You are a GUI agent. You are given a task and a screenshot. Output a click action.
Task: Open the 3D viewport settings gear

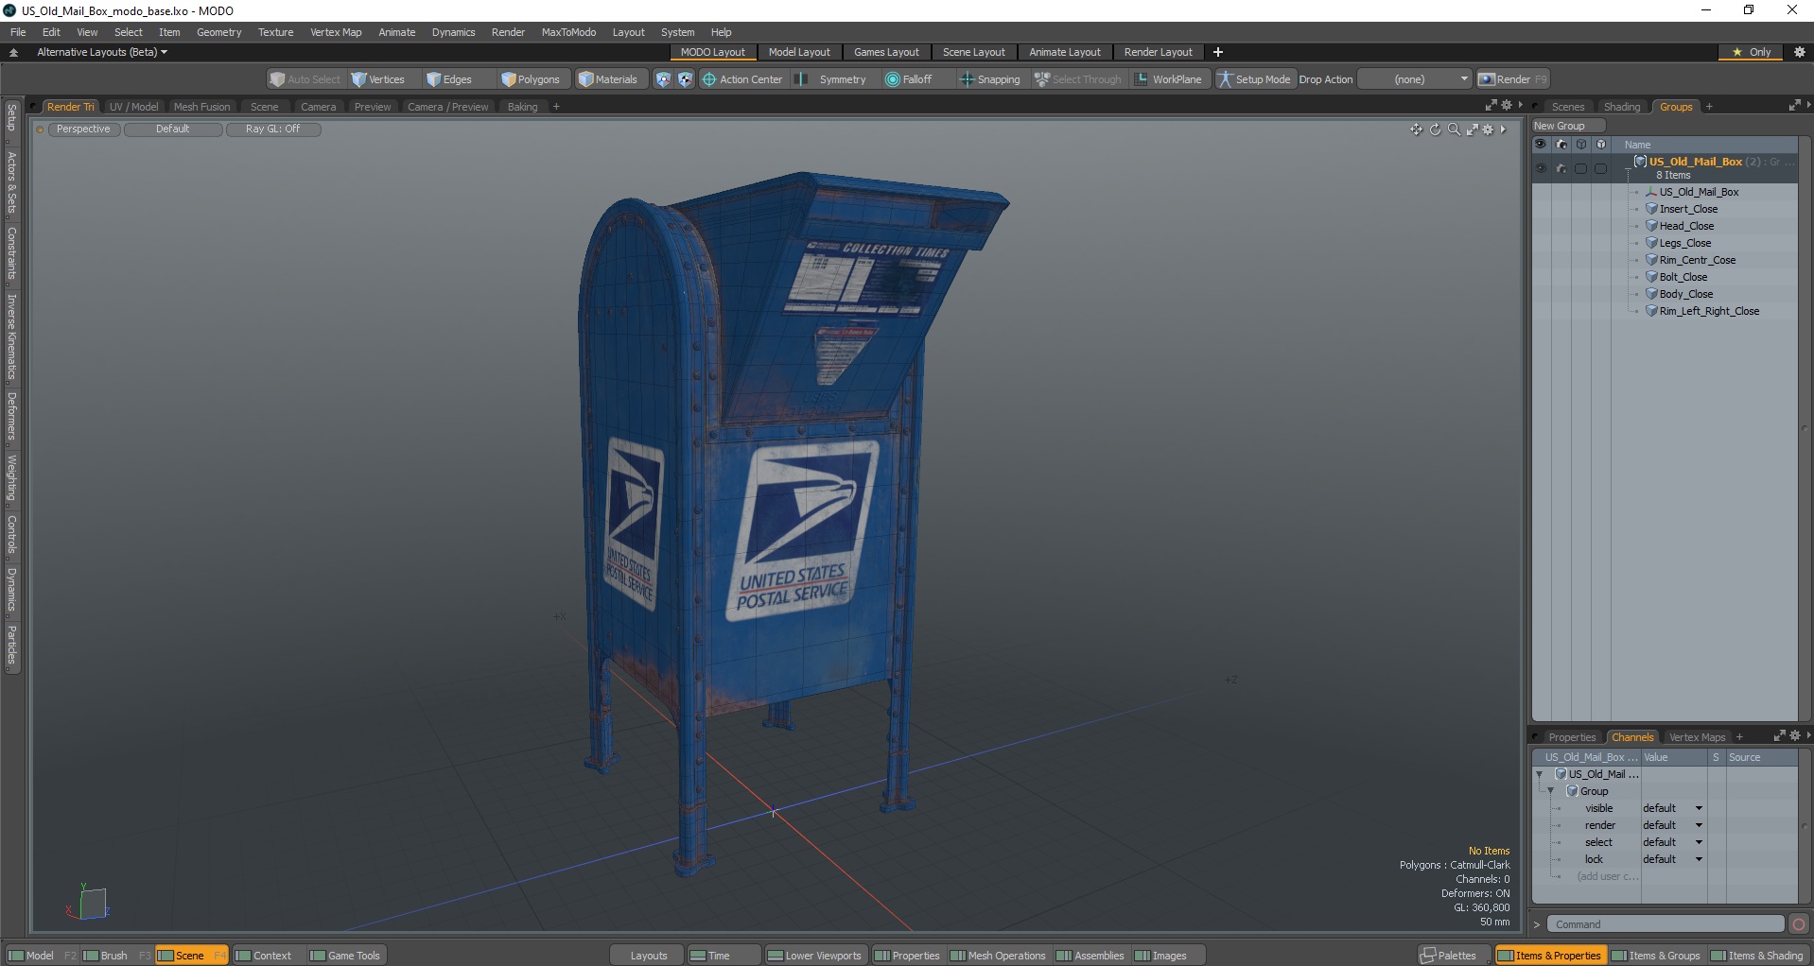click(1488, 129)
